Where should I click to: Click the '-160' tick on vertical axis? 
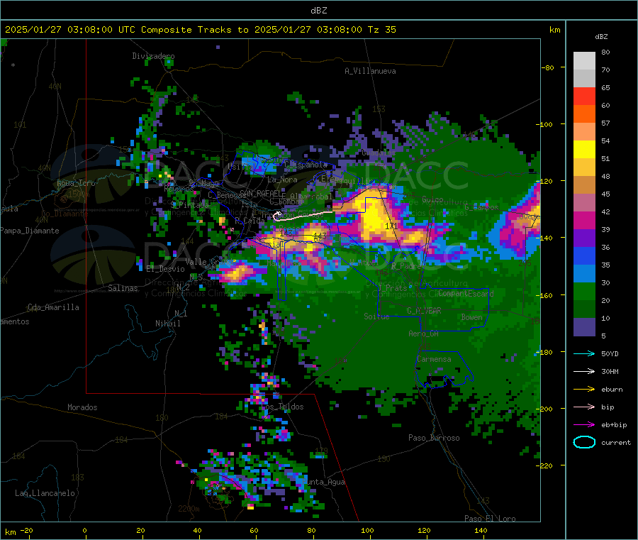pos(546,295)
